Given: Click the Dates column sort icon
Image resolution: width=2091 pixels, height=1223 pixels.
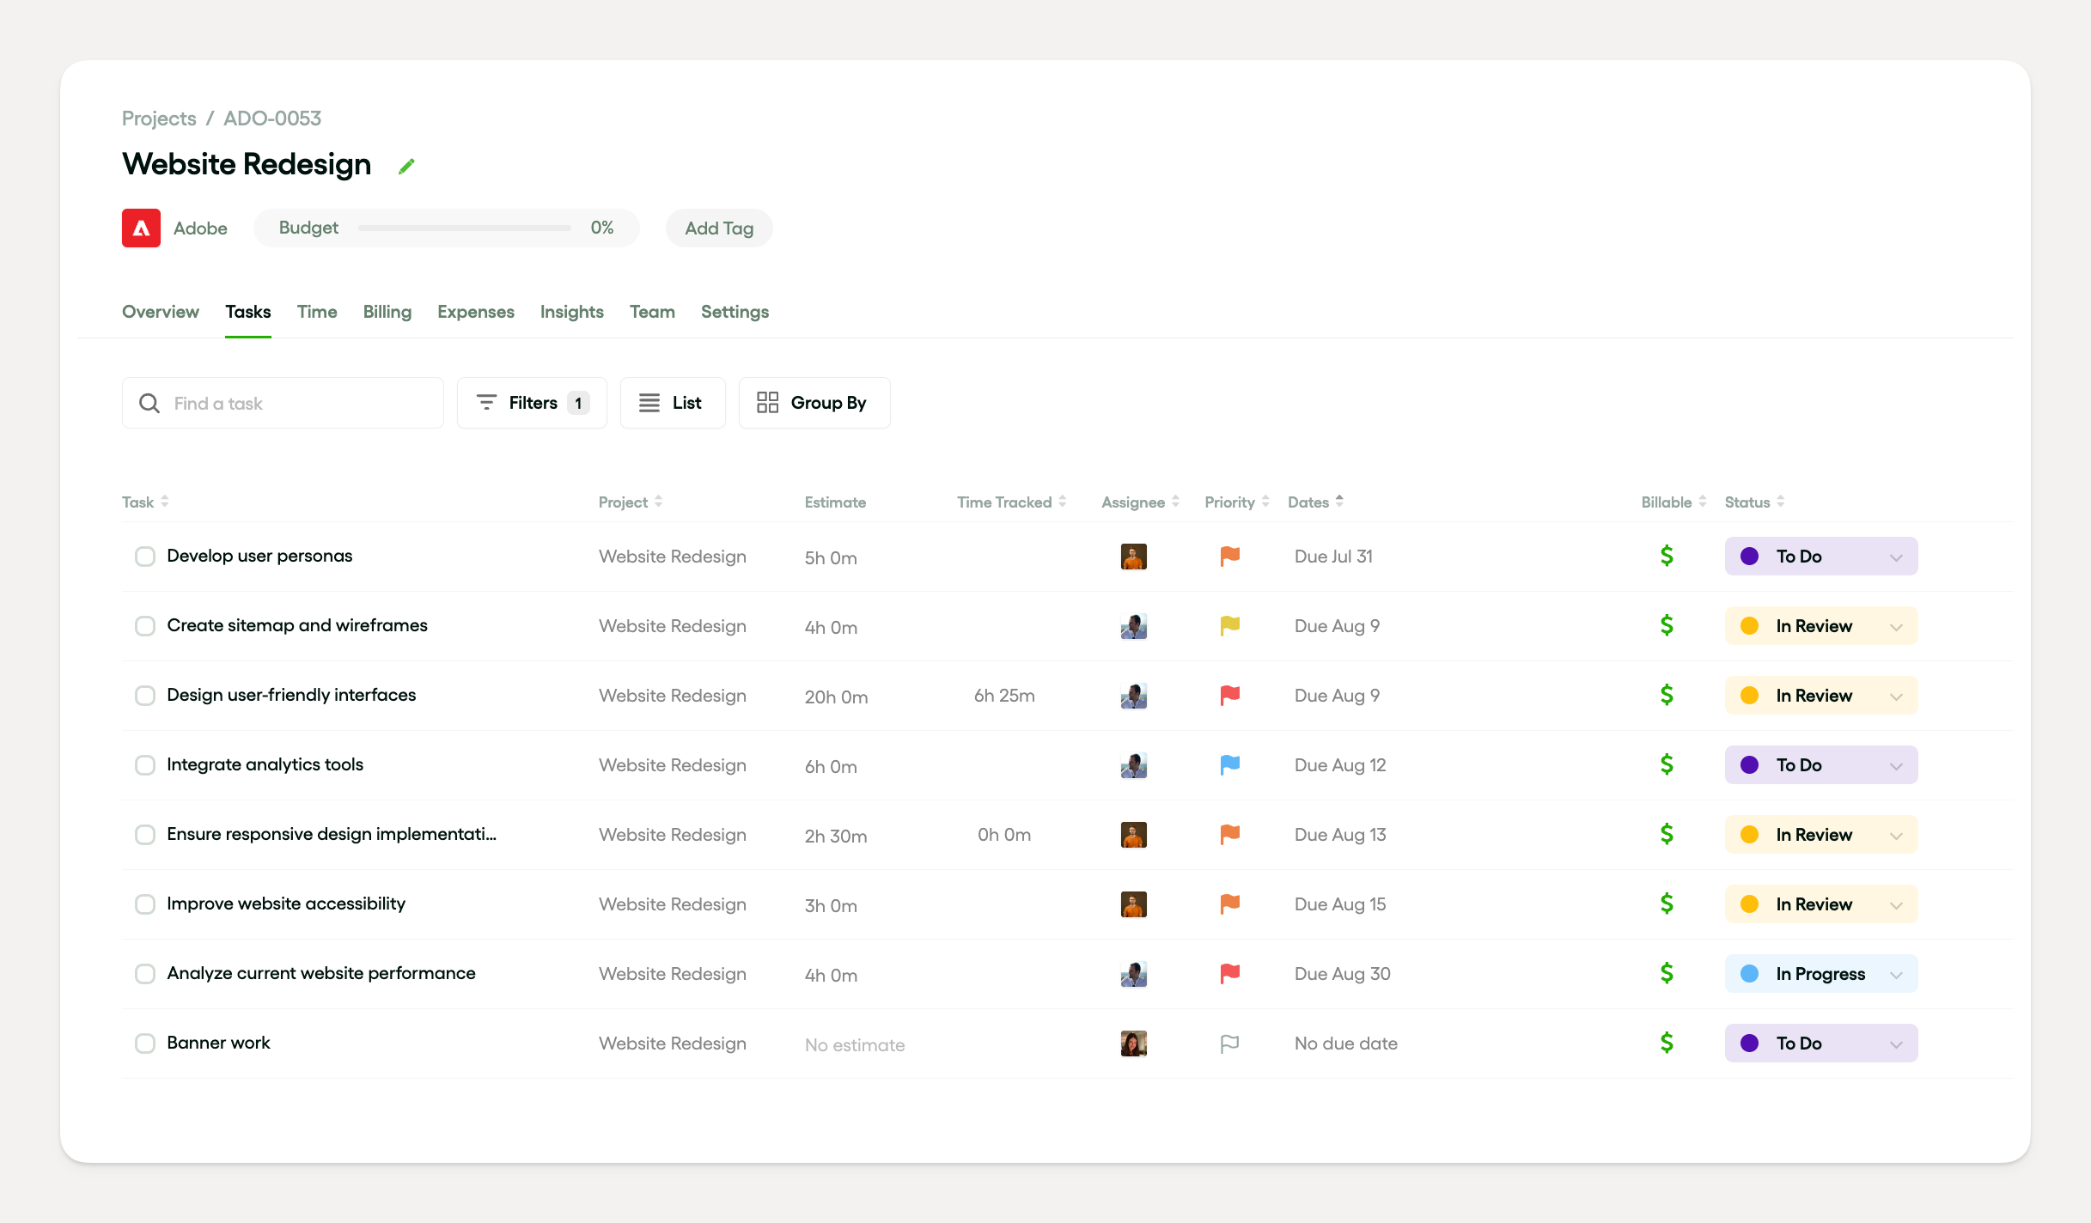Looking at the screenshot, I should click(x=1339, y=502).
